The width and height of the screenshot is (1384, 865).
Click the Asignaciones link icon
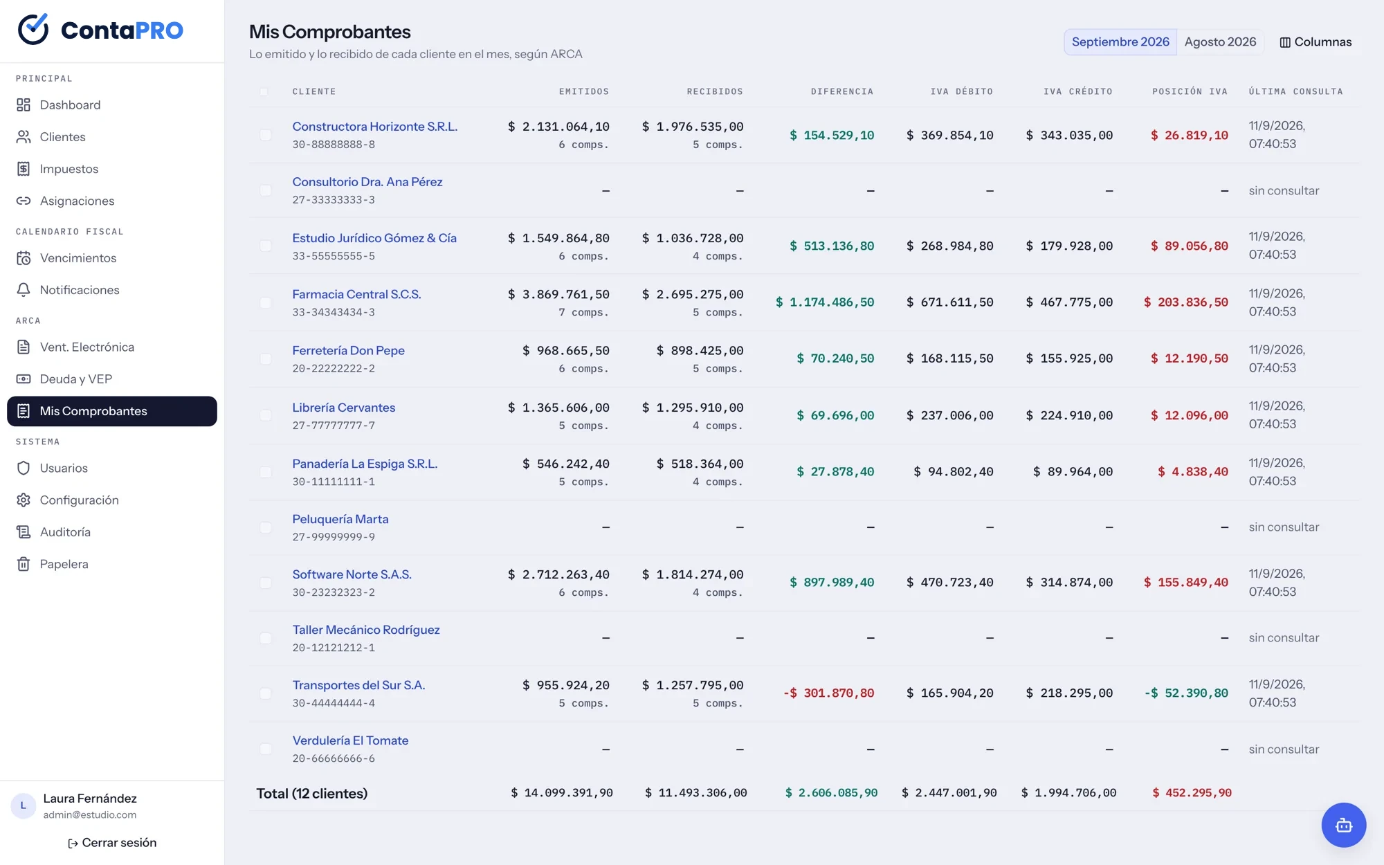[24, 201]
